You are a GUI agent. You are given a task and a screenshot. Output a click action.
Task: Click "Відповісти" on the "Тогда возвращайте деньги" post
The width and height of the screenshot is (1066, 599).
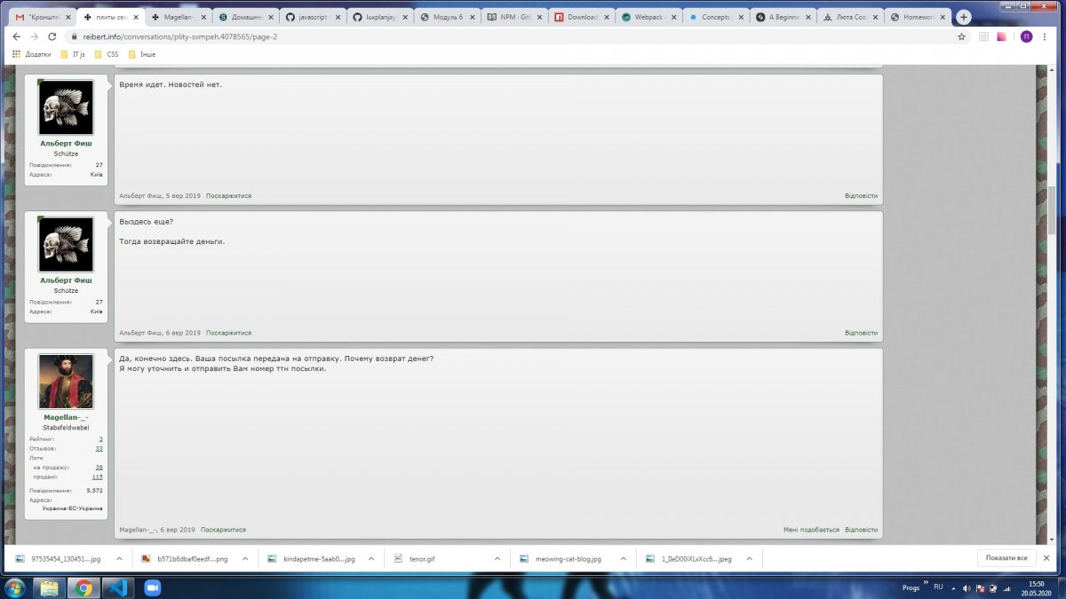861,333
